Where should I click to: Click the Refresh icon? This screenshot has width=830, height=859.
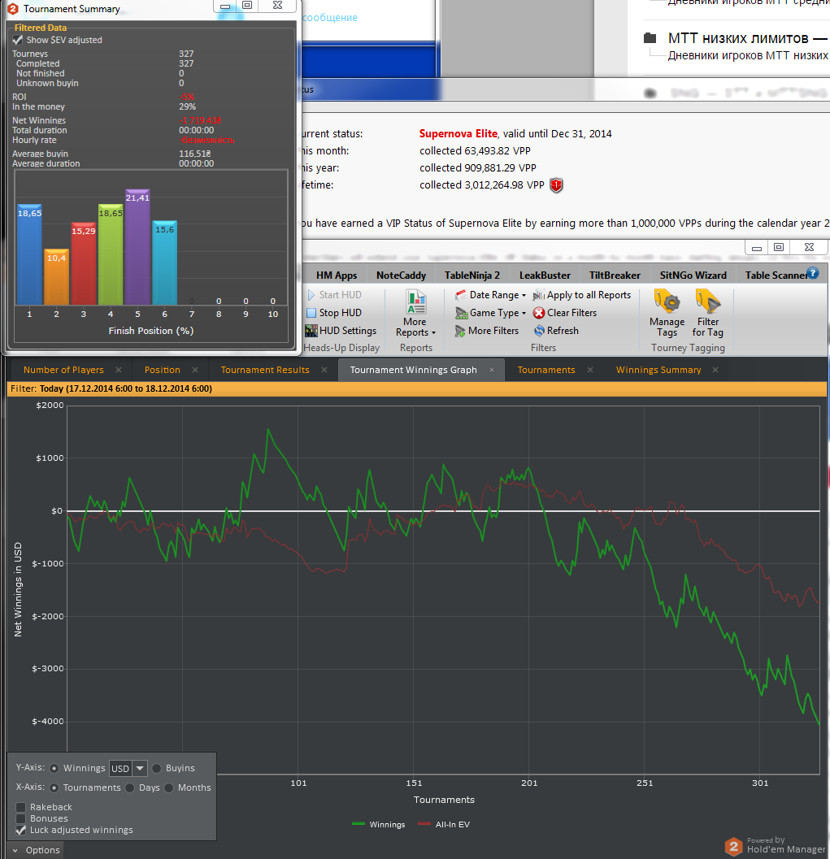(x=539, y=331)
